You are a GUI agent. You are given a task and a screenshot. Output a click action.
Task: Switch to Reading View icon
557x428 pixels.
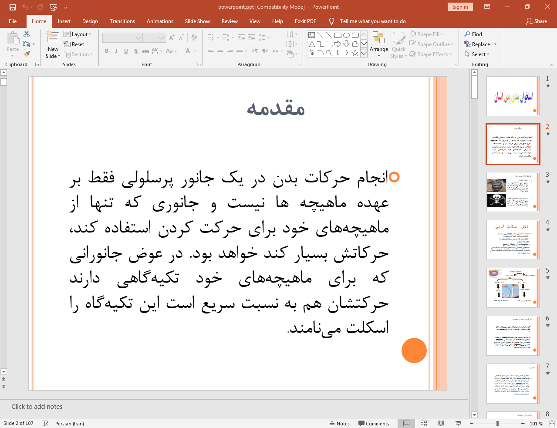tap(441, 424)
